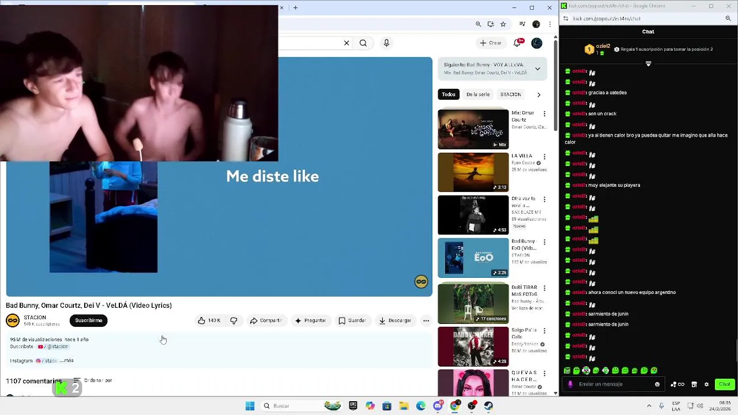Like the video with thumbs up

(209, 320)
